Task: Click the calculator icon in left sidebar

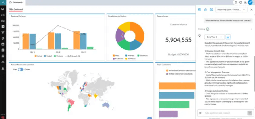Action: tap(3, 50)
